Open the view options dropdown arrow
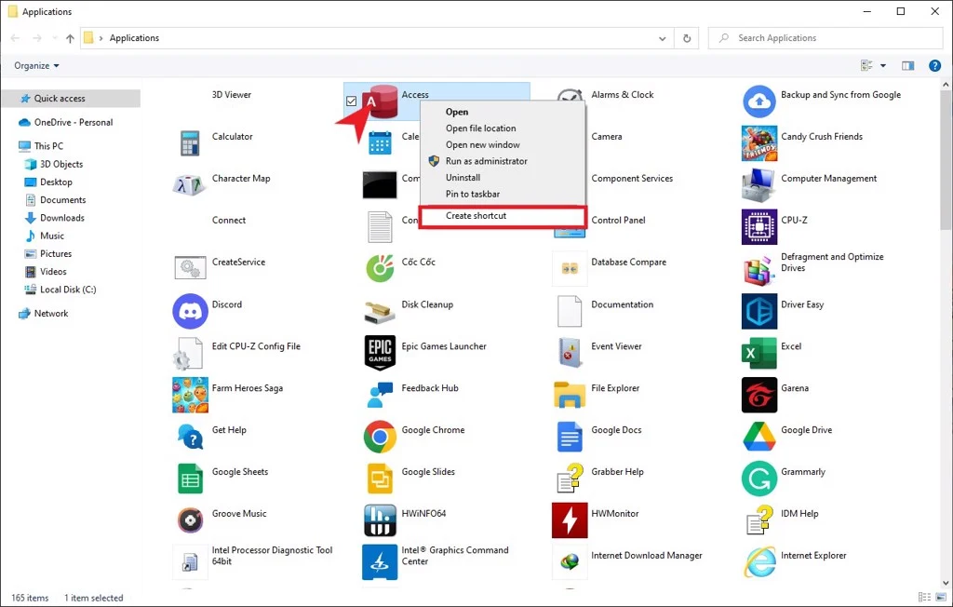This screenshot has height=607, width=953. tap(883, 66)
